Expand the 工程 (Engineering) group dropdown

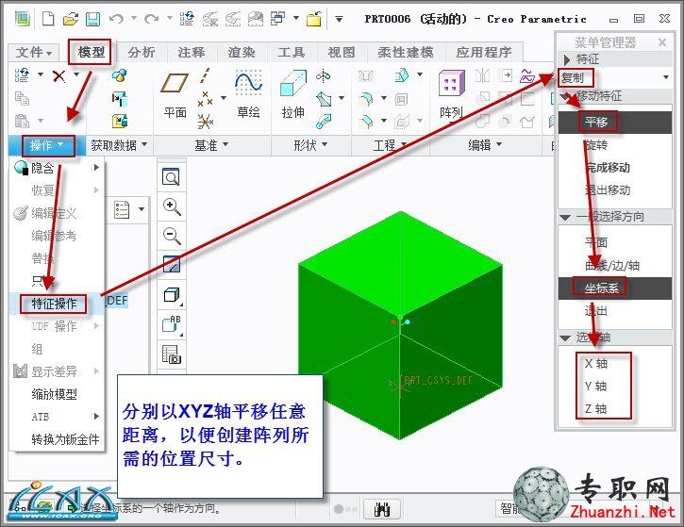(390, 145)
